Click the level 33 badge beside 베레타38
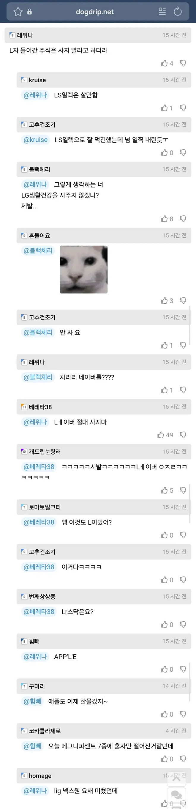Screen dimensions: 196x809 click(23, 407)
